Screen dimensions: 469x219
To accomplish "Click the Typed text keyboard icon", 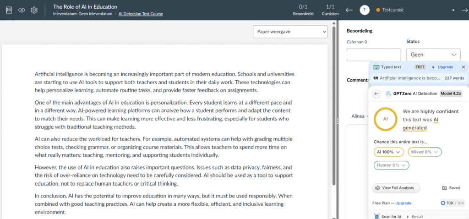I will click(x=376, y=67).
